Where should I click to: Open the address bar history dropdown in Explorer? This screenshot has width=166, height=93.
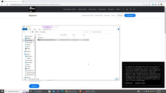[84, 32]
